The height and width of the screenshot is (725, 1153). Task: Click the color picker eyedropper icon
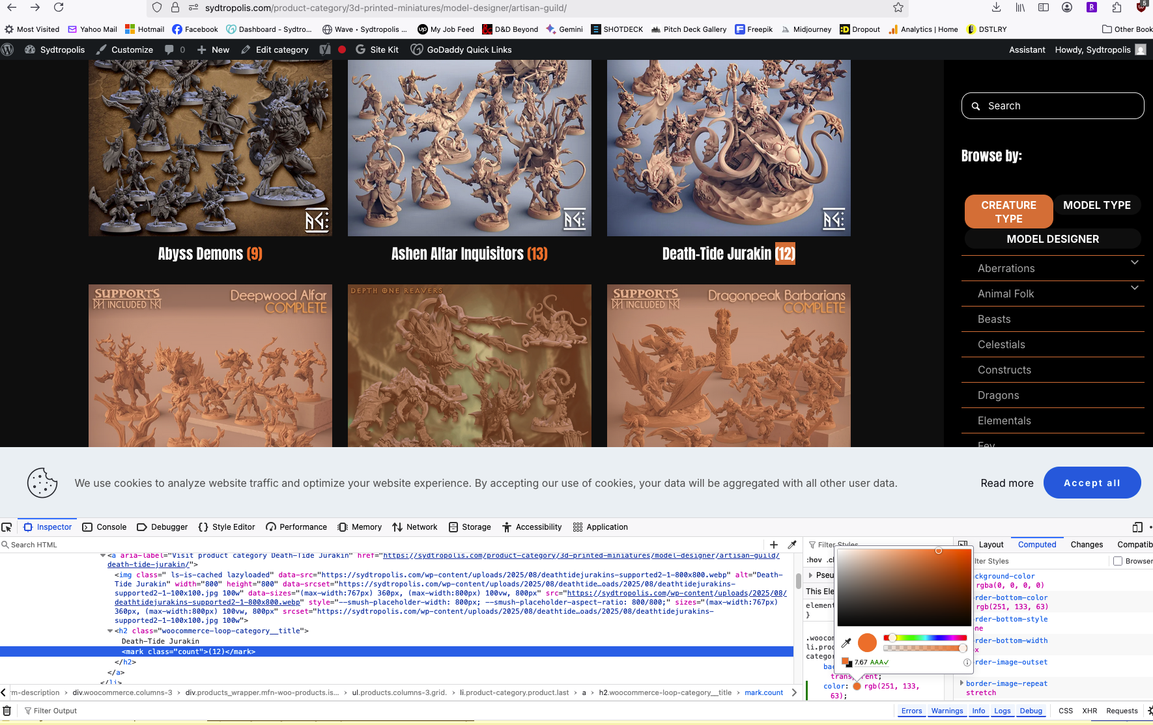pos(846,643)
